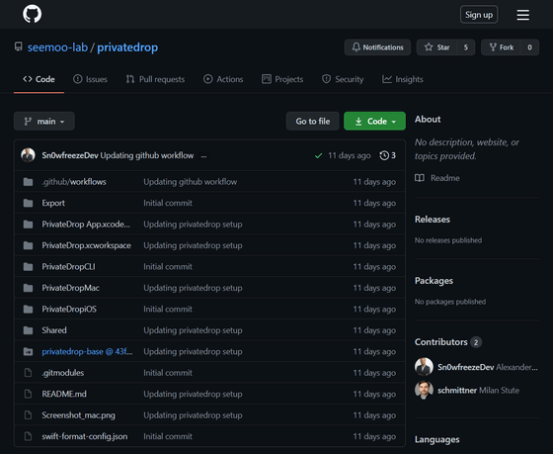
Task: Switch to the Code tab
Action: 39,79
